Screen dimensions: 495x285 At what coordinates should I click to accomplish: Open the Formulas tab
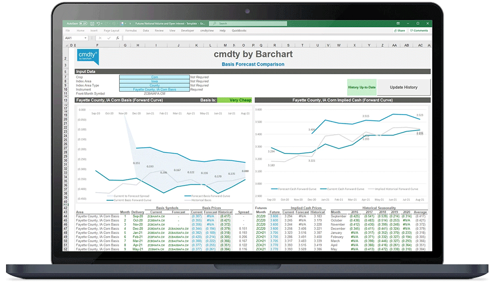click(x=131, y=31)
